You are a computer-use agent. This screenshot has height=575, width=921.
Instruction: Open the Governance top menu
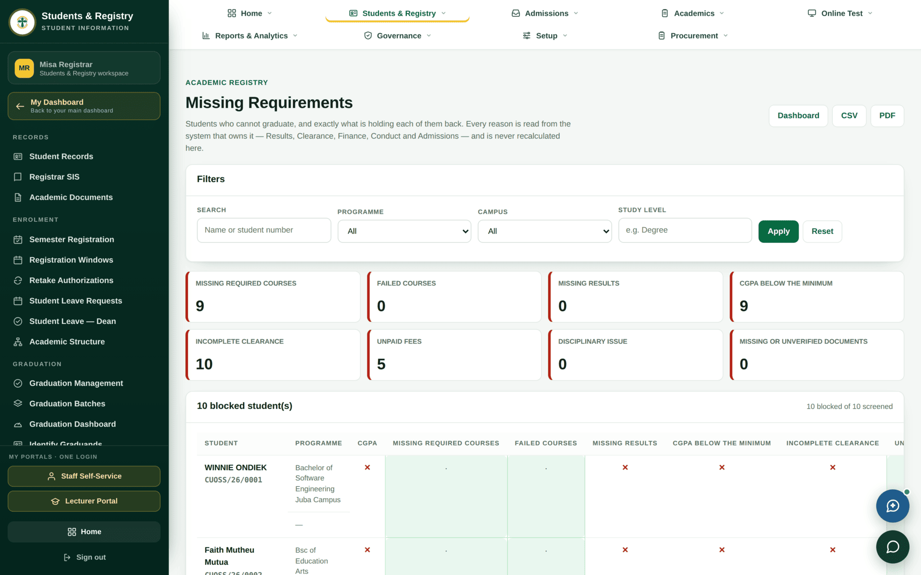pyautogui.click(x=398, y=35)
